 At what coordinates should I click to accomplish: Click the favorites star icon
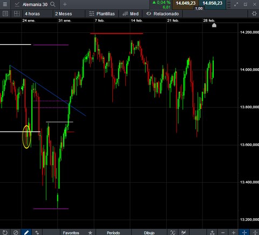tap(90, 233)
